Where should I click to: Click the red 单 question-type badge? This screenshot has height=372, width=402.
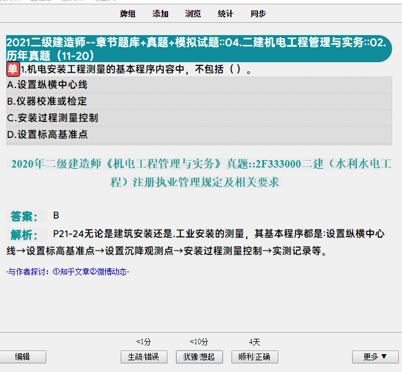click(x=13, y=69)
